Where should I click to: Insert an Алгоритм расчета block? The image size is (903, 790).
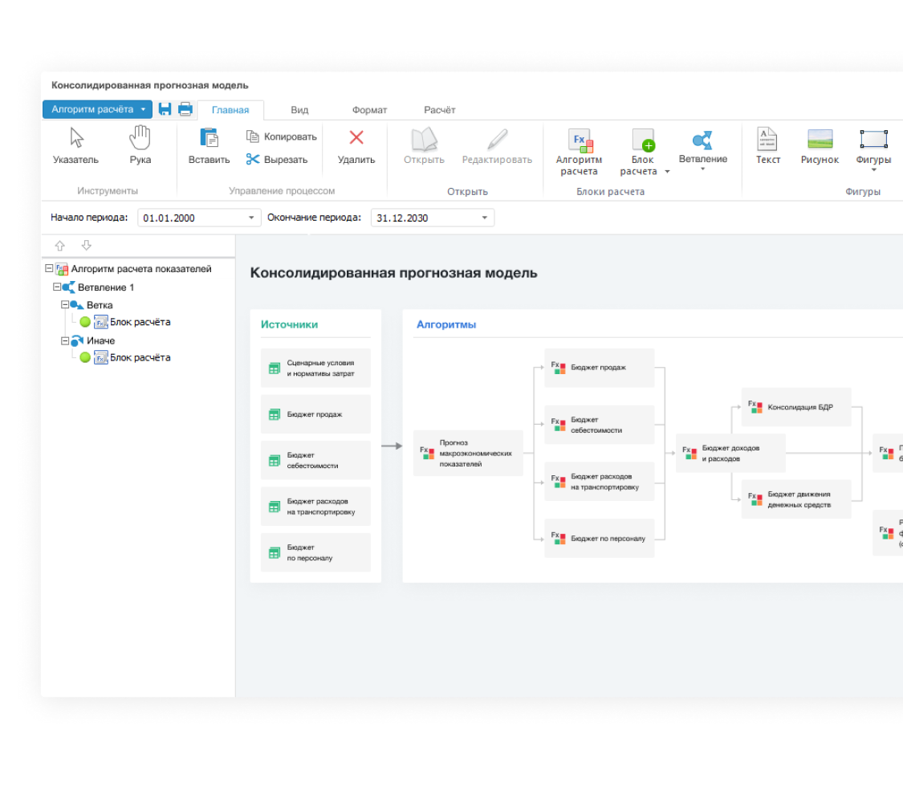click(x=580, y=152)
